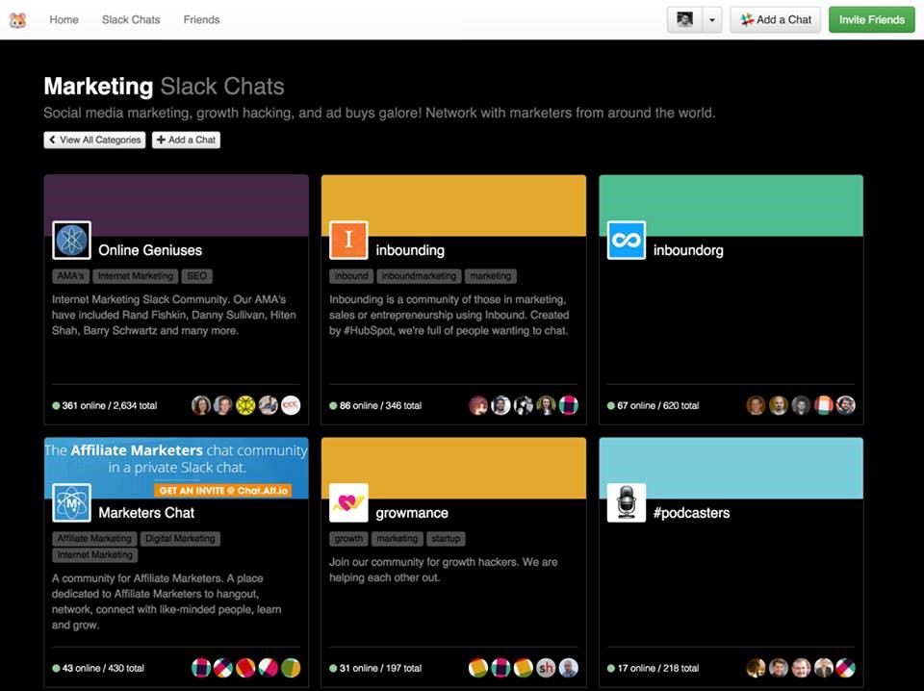
Task: Click View All Categories button
Action: coord(94,140)
